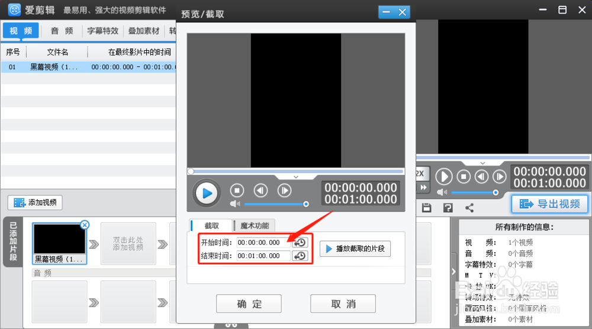This screenshot has height=329, width=592.
Task: Edit the 开始时间 time field
Action: (x=263, y=242)
